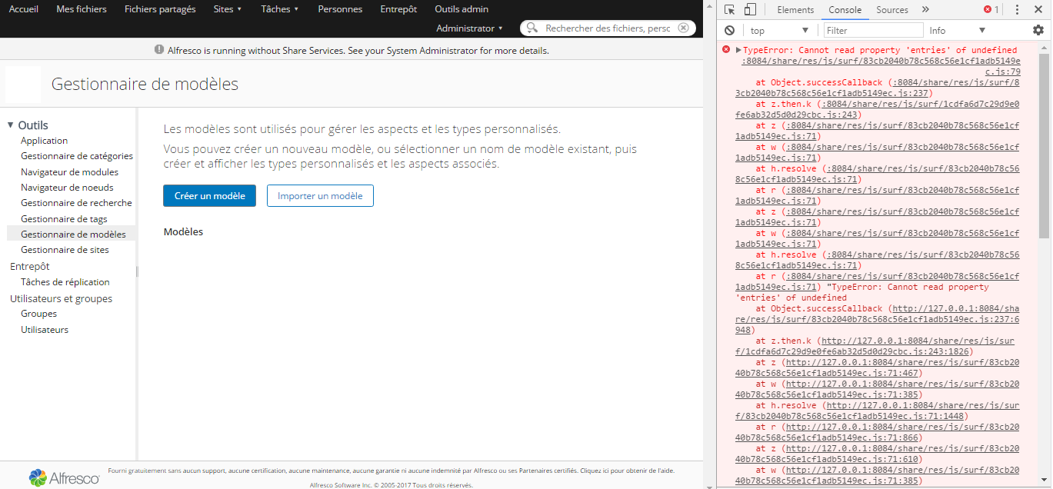1053x489 pixels.
Task: Open Personnes in the top menu
Action: [340, 9]
